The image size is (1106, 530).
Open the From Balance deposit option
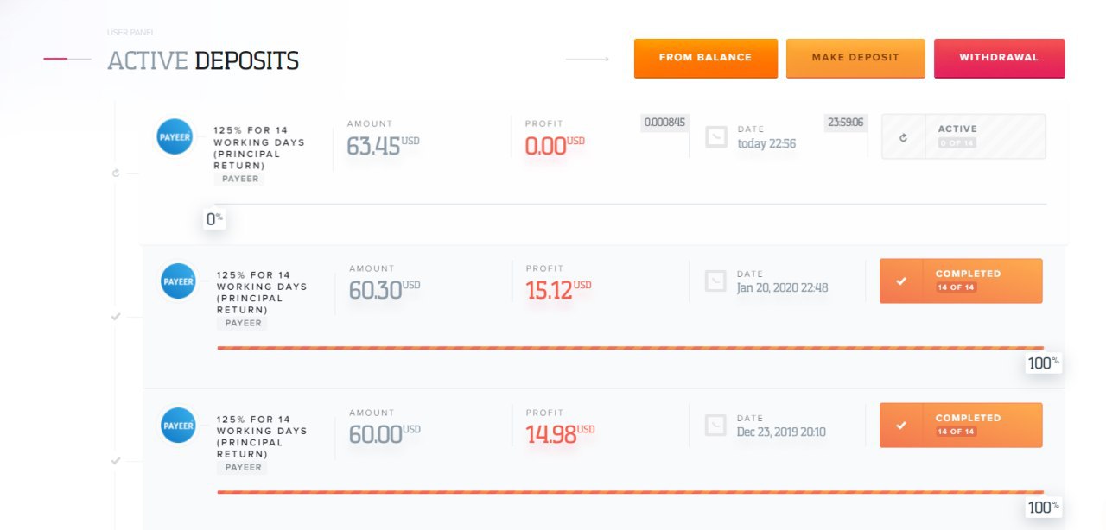pos(705,58)
